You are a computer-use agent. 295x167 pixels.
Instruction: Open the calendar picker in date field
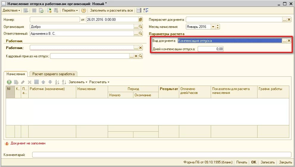click(x=141, y=20)
